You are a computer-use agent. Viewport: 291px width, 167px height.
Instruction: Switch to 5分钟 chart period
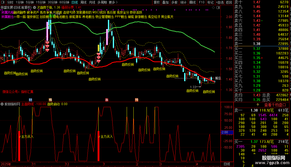click(x=30, y=2)
